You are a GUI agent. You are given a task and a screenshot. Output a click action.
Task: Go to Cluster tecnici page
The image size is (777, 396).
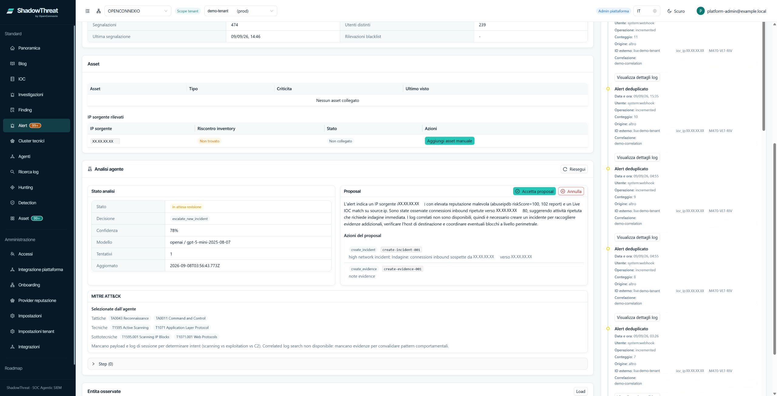[x=36, y=141]
